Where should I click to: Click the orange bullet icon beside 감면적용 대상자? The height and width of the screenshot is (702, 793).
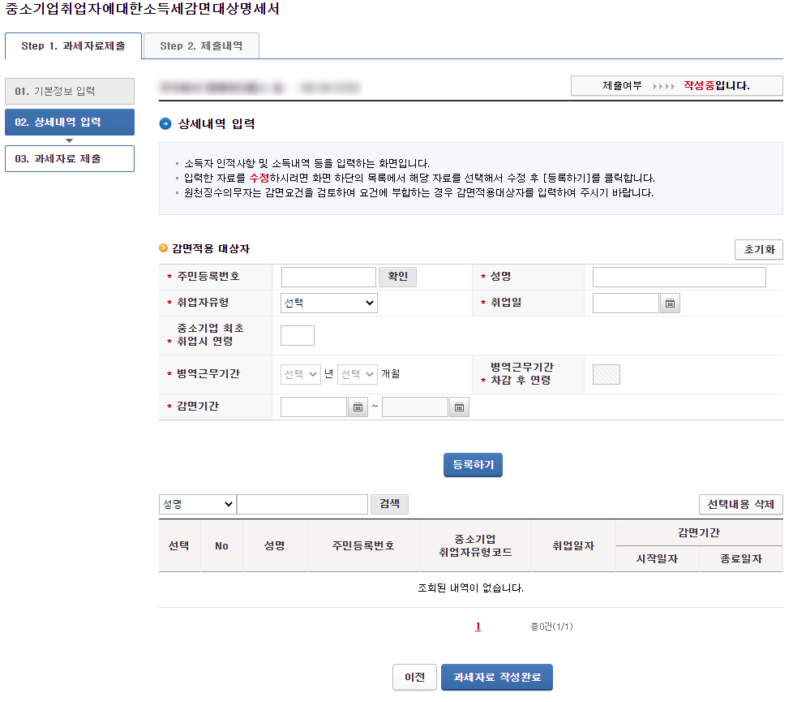[x=163, y=248]
